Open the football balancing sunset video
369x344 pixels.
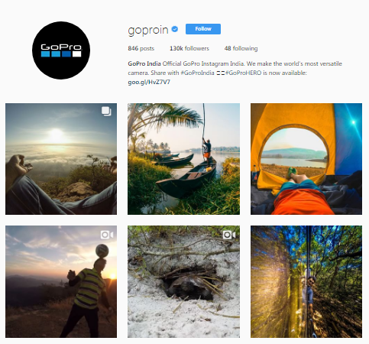click(x=61, y=281)
